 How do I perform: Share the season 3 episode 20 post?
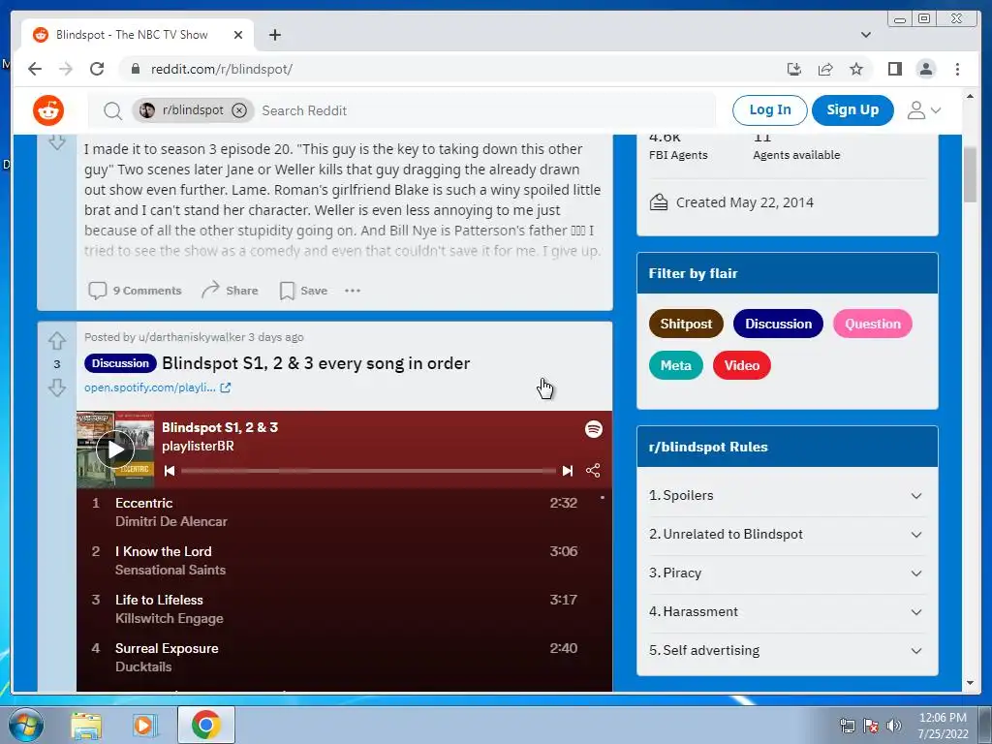click(x=230, y=291)
